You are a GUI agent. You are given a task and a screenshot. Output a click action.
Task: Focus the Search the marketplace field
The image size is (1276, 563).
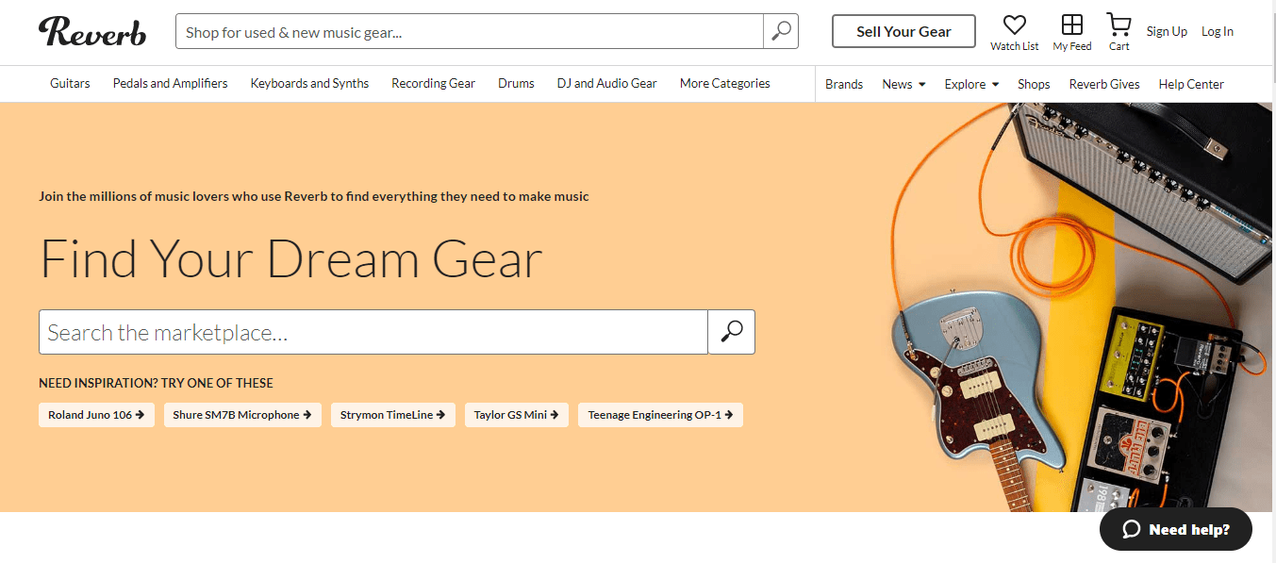373,332
